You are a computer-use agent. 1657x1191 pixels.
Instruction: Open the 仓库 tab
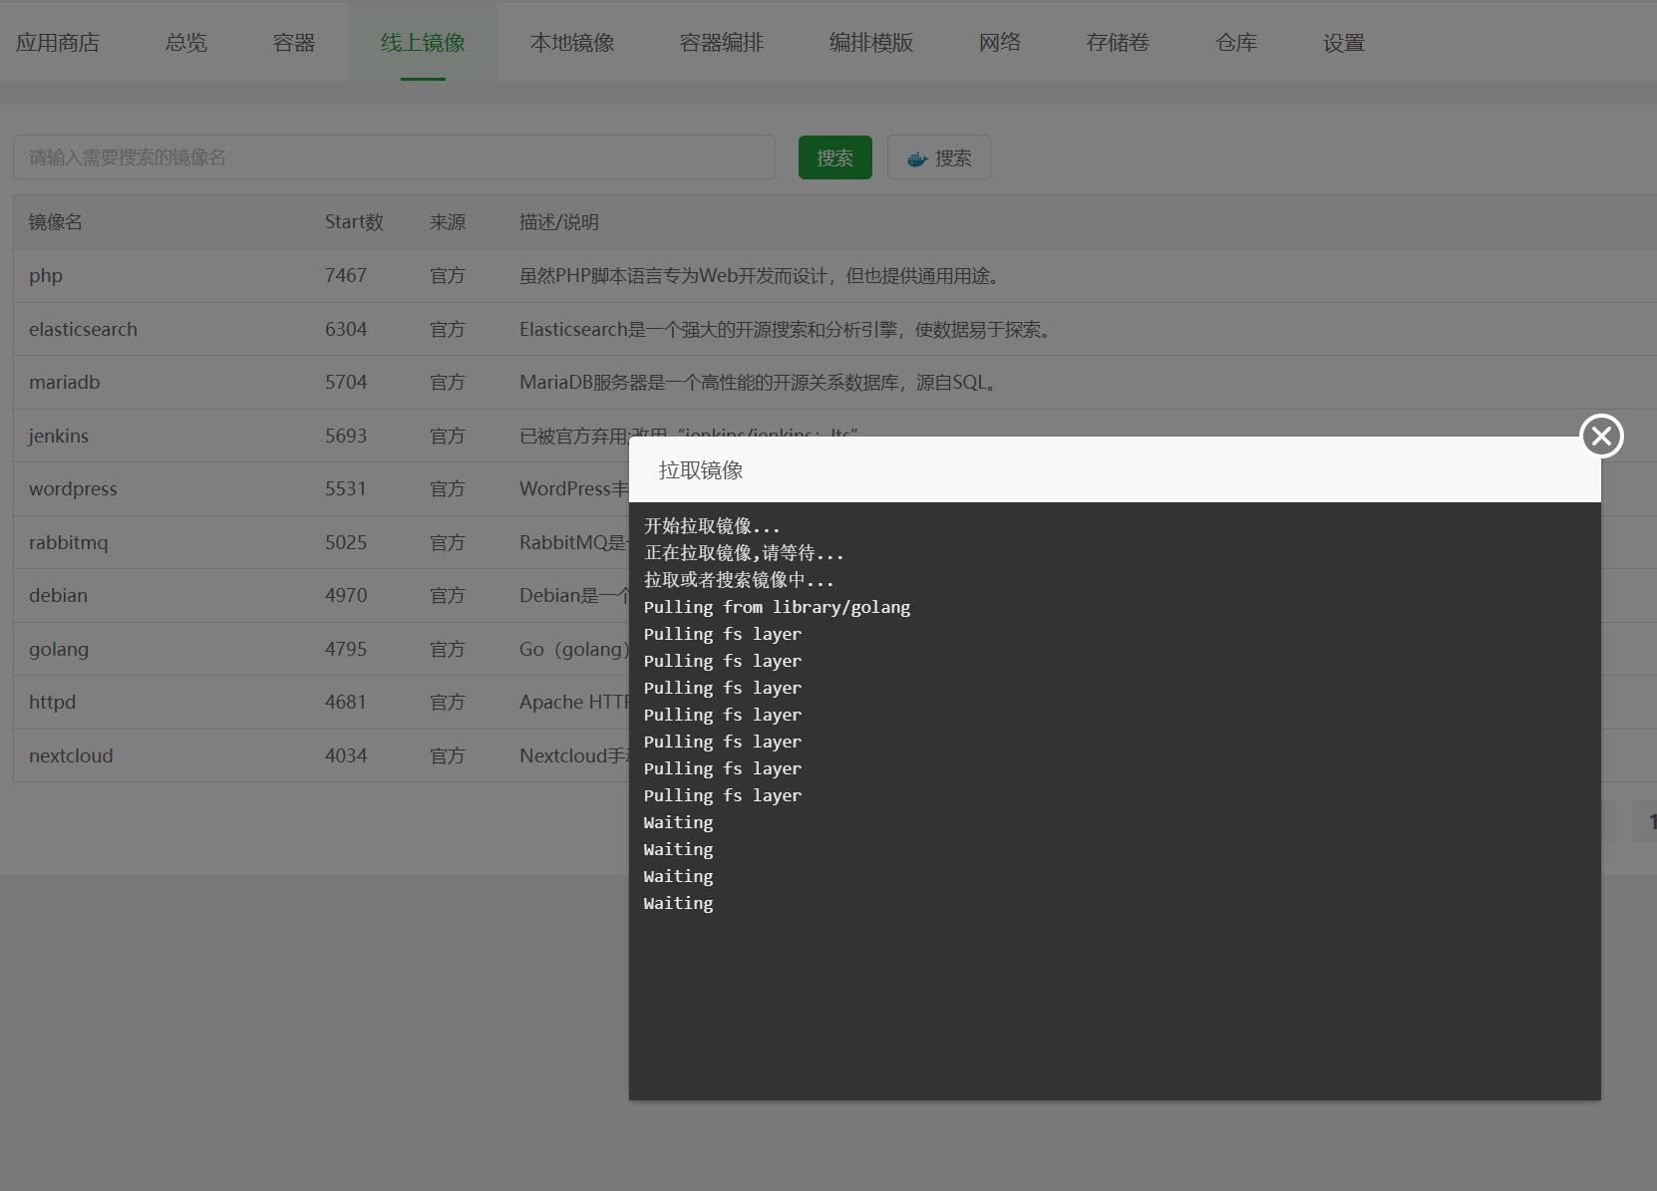pos(1236,43)
